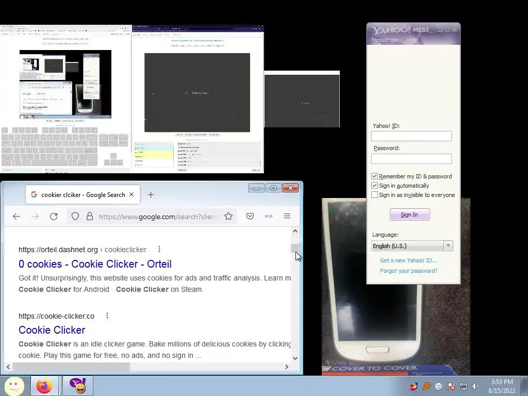Save page to Pocket
528x396 pixels.
[x=250, y=216]
